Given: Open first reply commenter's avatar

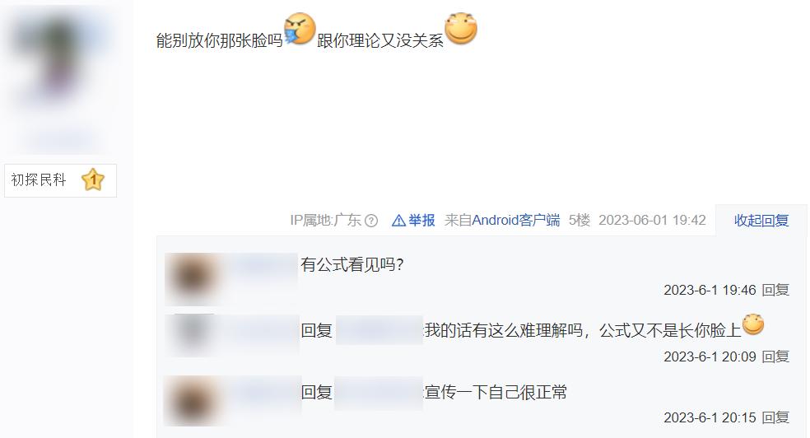Looking at the screenshot, I should point(192,277).
